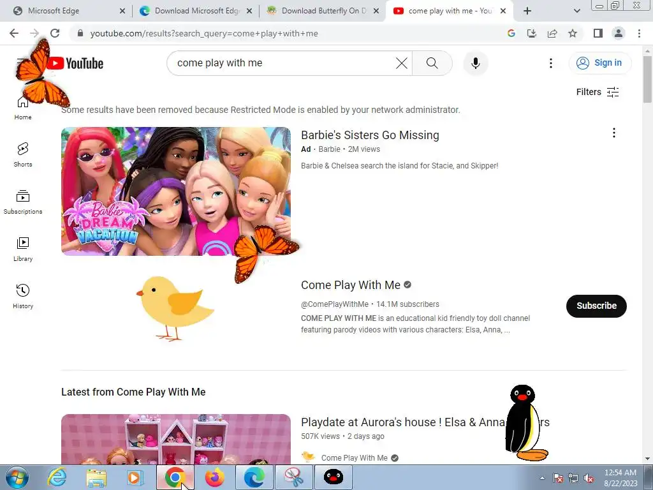Open Firefox from the taskbar

215,477
